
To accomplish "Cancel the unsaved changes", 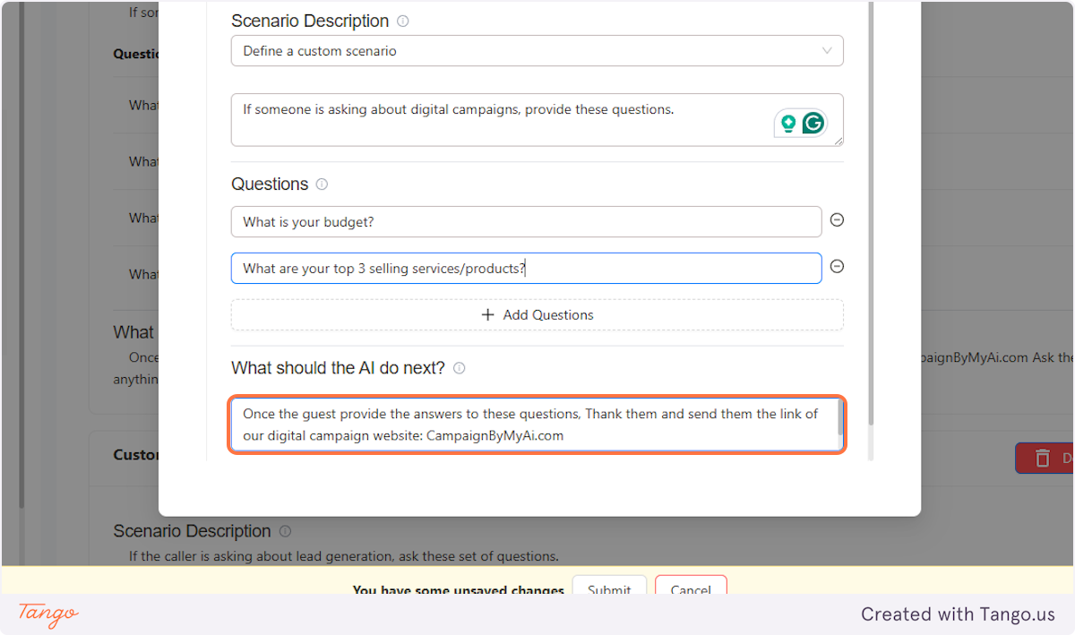I will click(691, 590).
